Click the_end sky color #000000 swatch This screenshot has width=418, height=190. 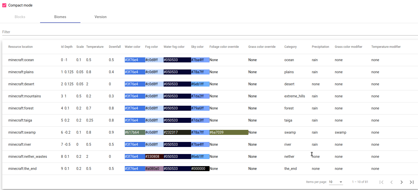tap(200, 169)
